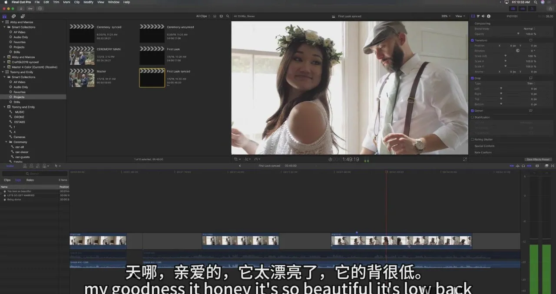Show the Photos and Audio sidebar
The image size is (556, 294).
click(13, 16)
